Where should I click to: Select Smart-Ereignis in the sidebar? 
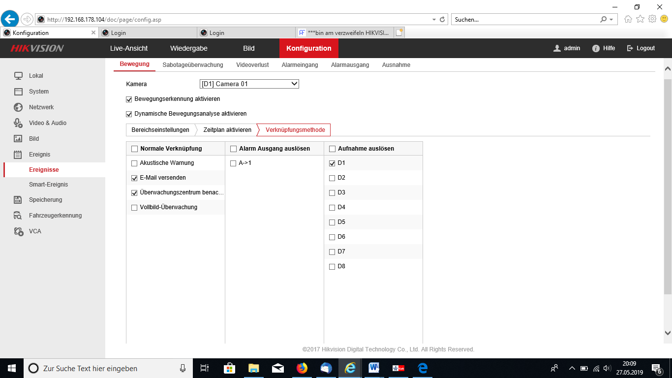pyautogui.click(x=48, y=185)
